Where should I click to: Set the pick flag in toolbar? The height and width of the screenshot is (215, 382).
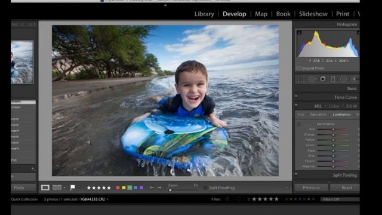(72, 187)
